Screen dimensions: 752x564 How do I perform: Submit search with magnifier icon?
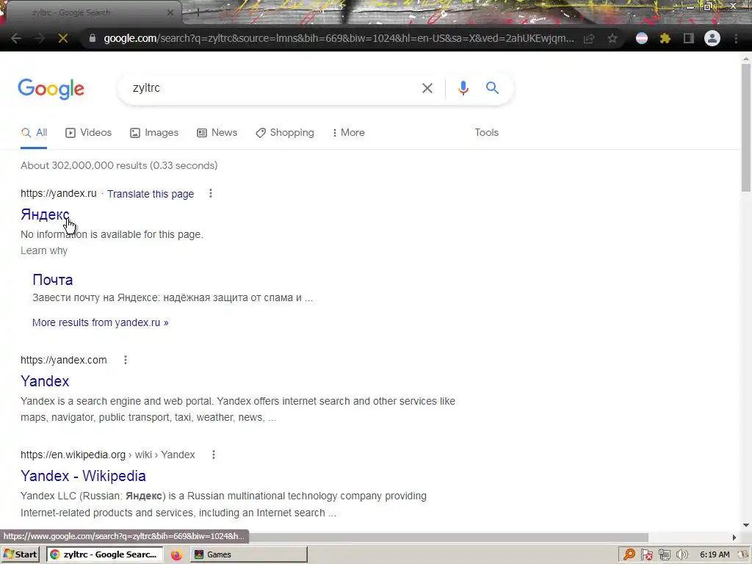[x=492, y=88]
